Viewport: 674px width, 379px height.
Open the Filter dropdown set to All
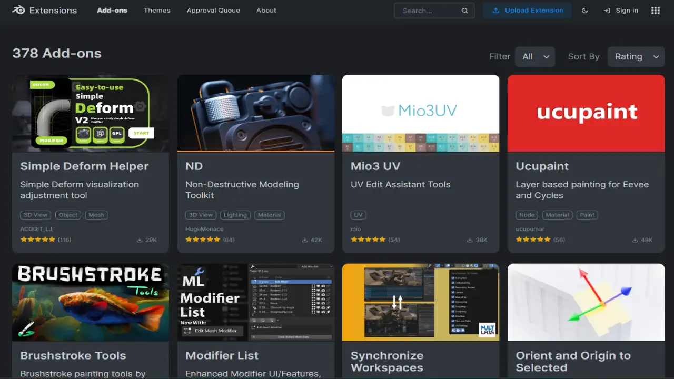click(x=535, y=56)
